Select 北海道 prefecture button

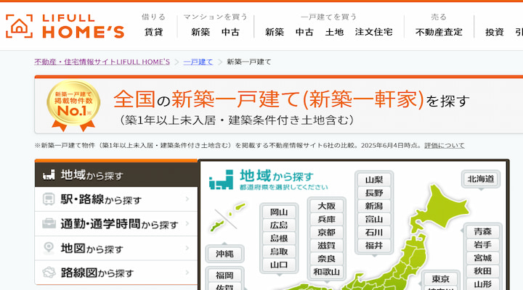[x=481, y=178]
